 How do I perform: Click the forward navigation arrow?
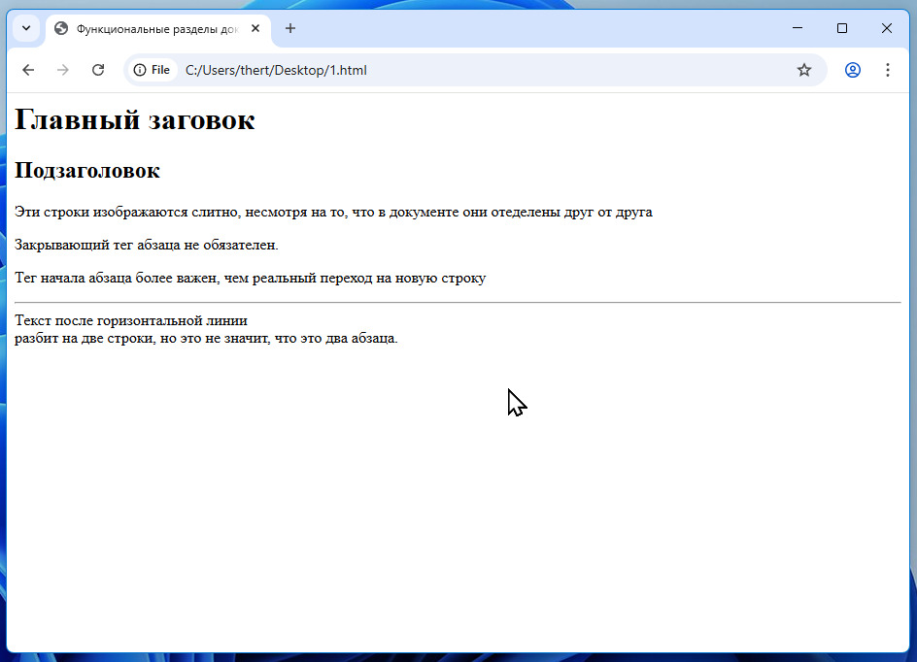tap(62, 70)
